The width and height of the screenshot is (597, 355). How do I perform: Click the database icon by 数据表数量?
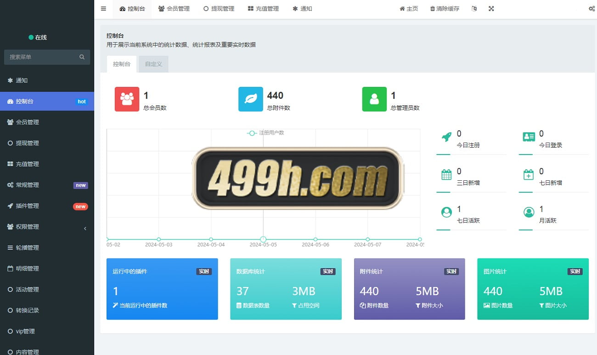click(x=239, y=305)
